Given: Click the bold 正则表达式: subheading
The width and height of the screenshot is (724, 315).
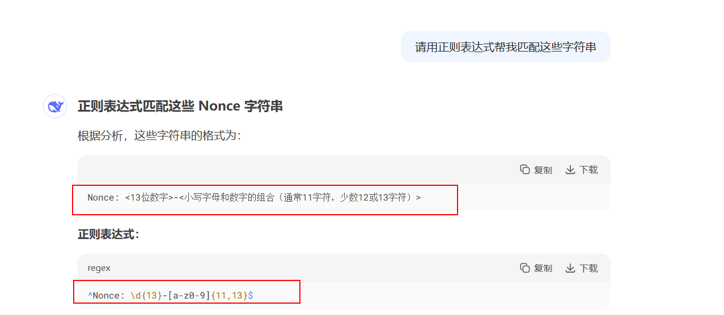Looking at the screenshot, I should pos(108,235).
